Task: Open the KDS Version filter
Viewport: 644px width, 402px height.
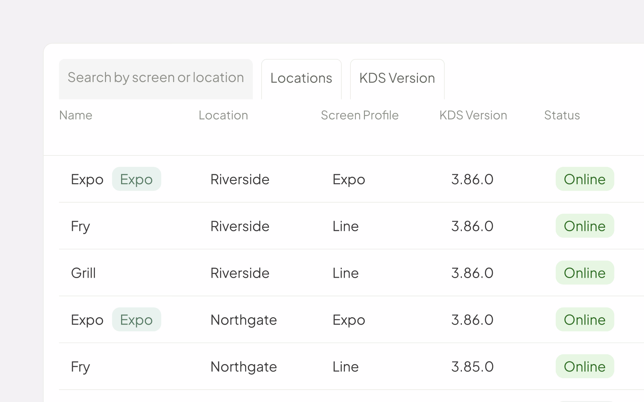Action: pos(397,79)
